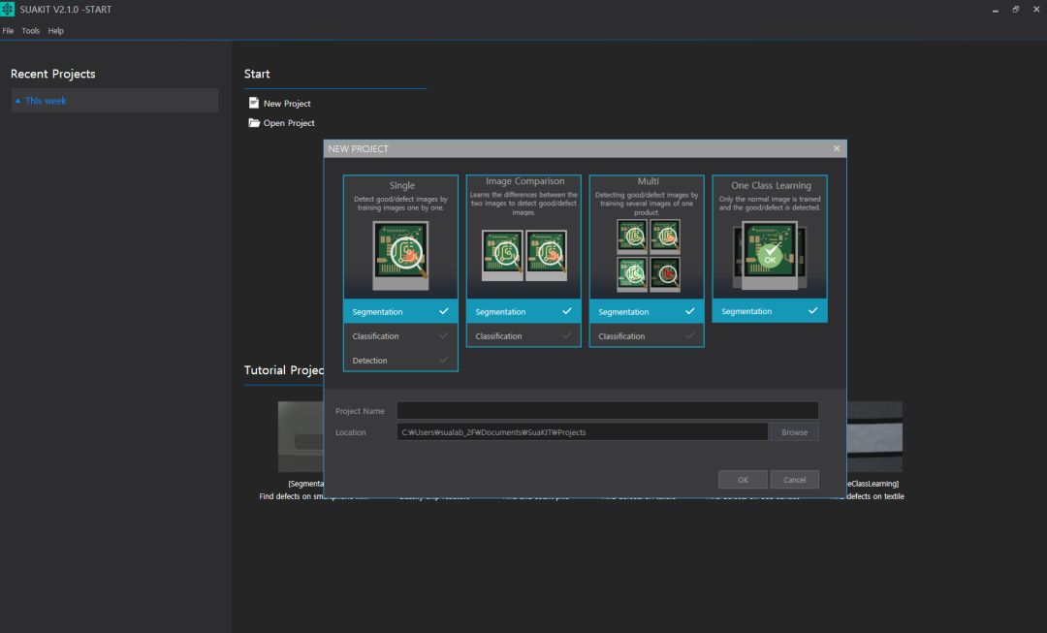This screenshot has width=1047, height=633.
Task: Select Classification under Image Comparison
Action: pos(523,335)
